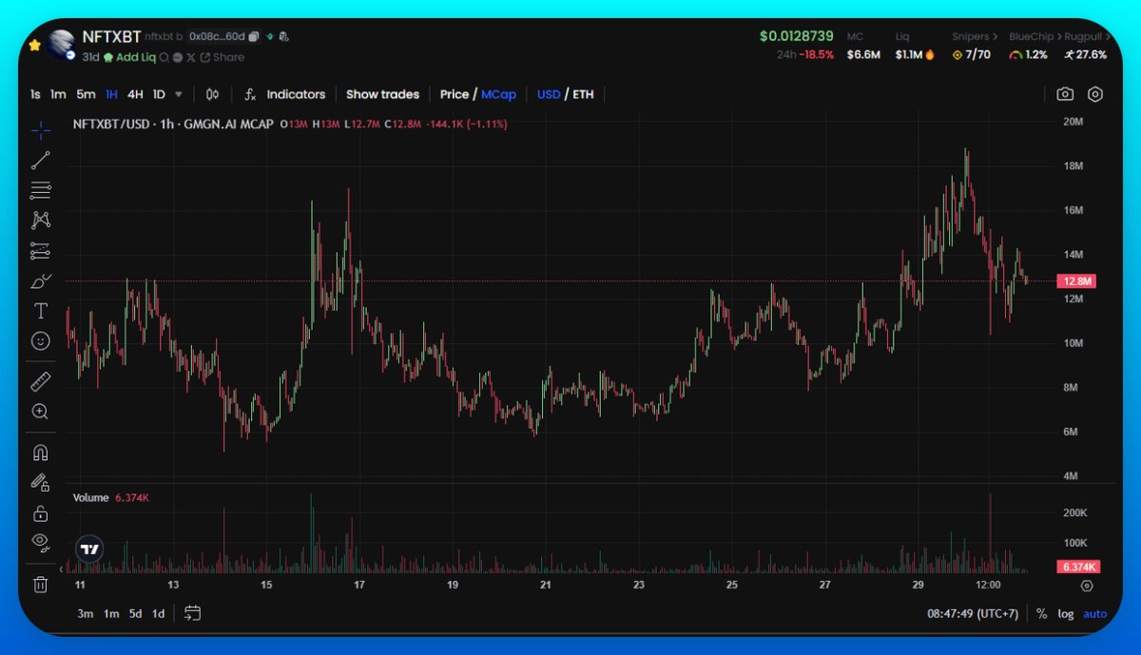Viewport: 1141px width, 655px height.
Task: Open the emoji icons tool
Action: [41, 340]
